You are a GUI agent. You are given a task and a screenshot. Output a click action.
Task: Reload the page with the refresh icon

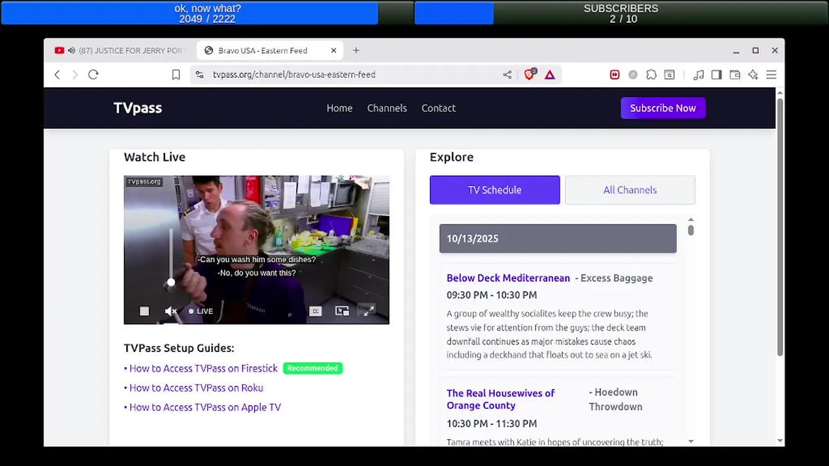tap(93, 74)
